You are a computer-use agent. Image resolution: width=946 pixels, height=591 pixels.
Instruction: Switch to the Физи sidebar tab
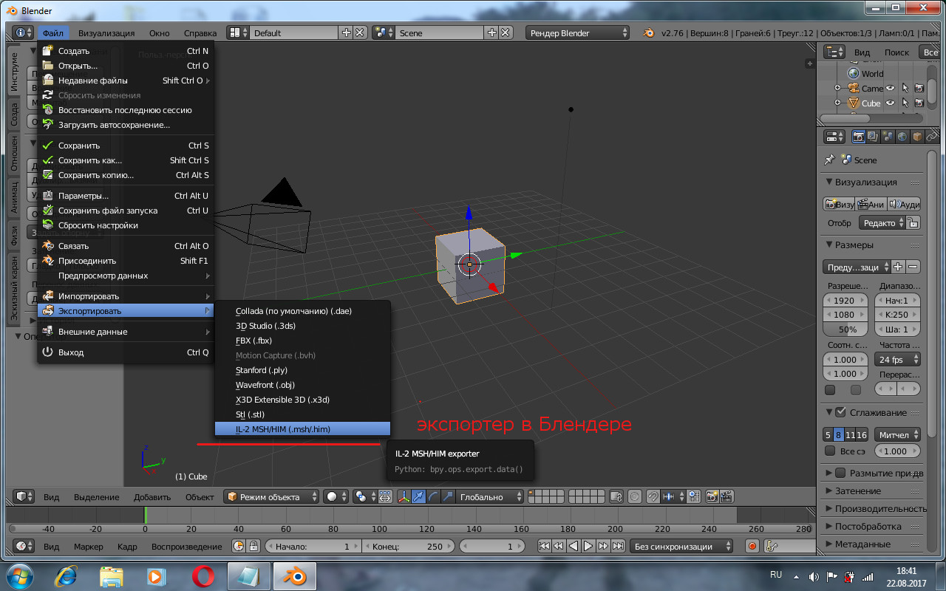click(14, 236)
